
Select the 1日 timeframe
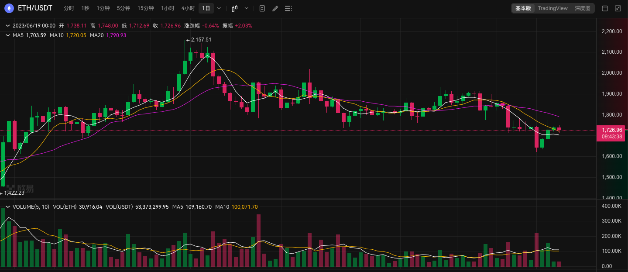(x=206, y=8)
